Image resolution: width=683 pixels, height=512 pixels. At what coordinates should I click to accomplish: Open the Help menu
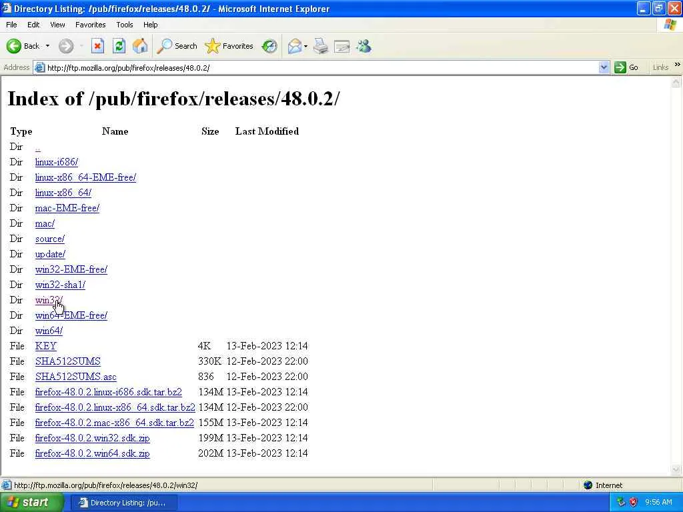click(150, 25)
